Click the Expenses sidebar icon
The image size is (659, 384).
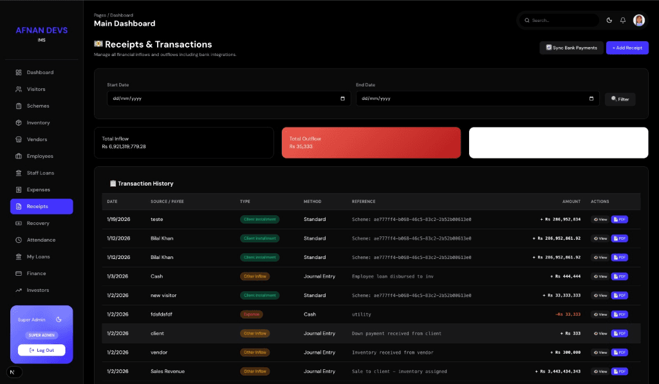click(x=19, y=189)
